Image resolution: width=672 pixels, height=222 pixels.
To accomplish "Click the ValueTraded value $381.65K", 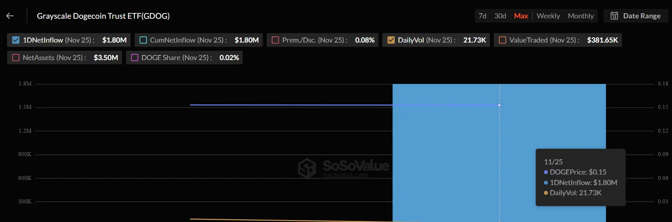I will coord(602,40).
